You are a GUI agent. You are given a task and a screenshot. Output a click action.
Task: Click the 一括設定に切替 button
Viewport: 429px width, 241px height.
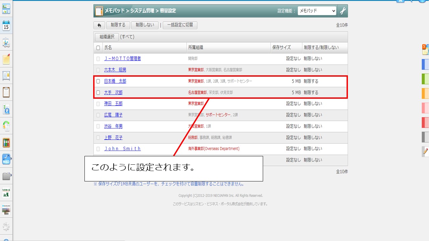point(180,25)
